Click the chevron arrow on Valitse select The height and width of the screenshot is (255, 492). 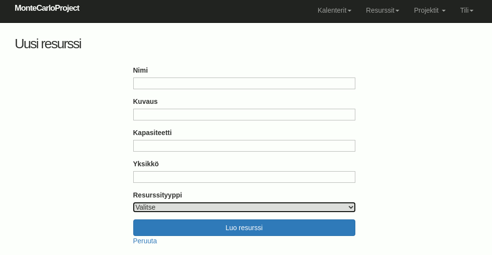pos(350,207)
